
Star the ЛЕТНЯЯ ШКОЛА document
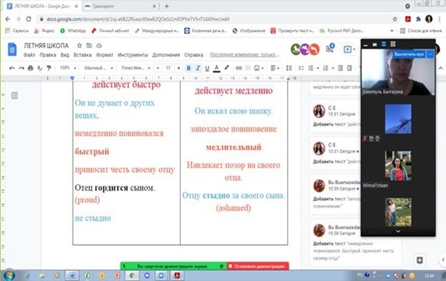(x=79, y=45)
